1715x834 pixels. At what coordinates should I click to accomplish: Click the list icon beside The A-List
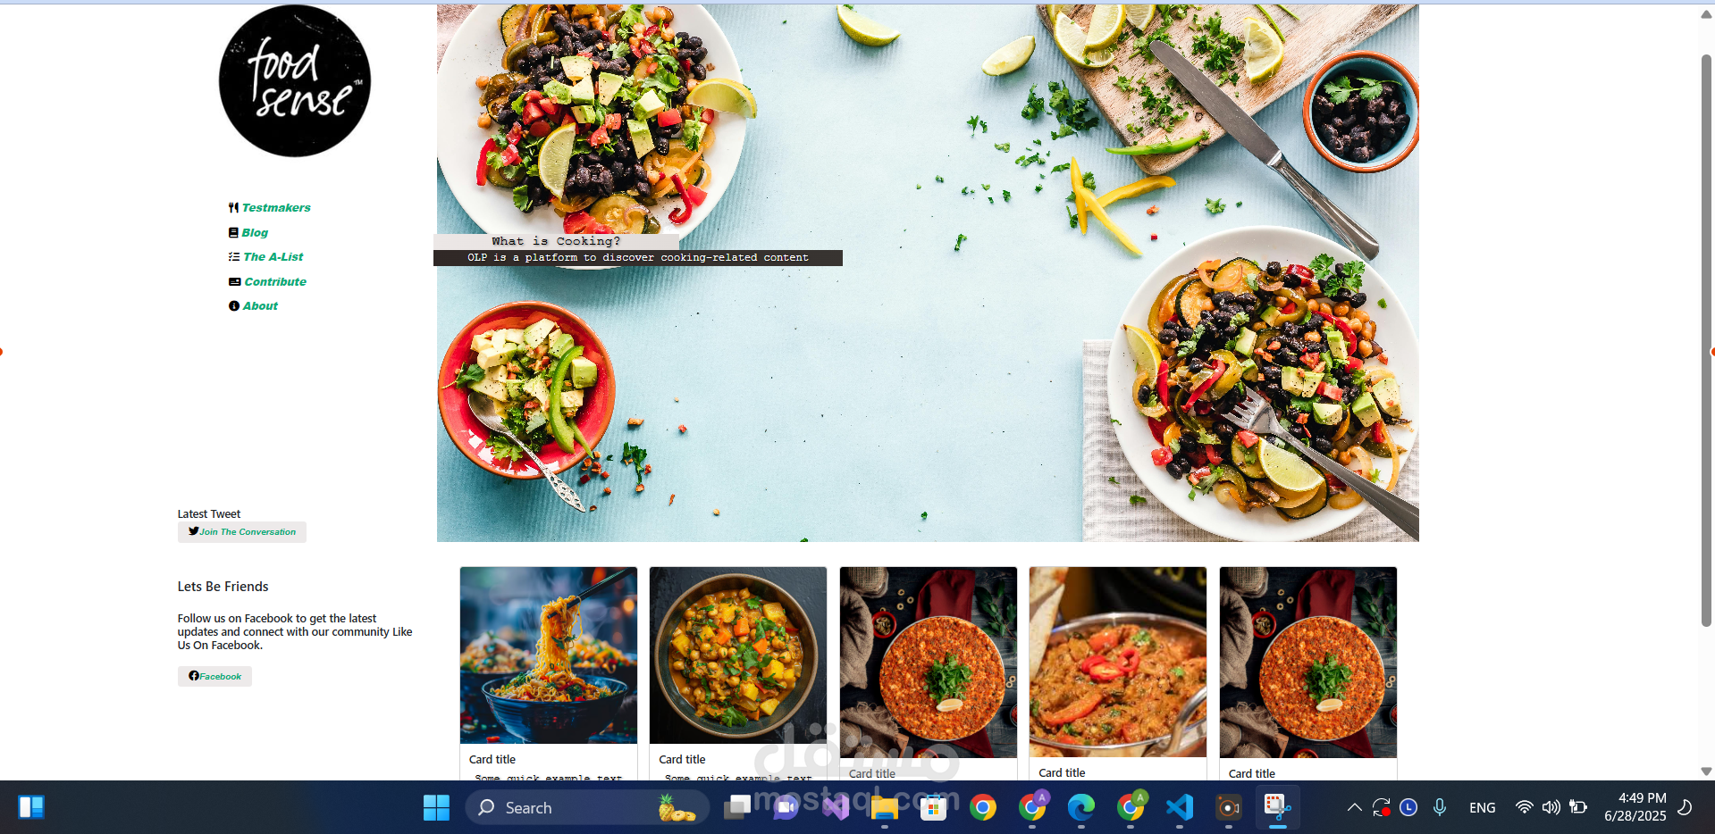pos(233,256)
